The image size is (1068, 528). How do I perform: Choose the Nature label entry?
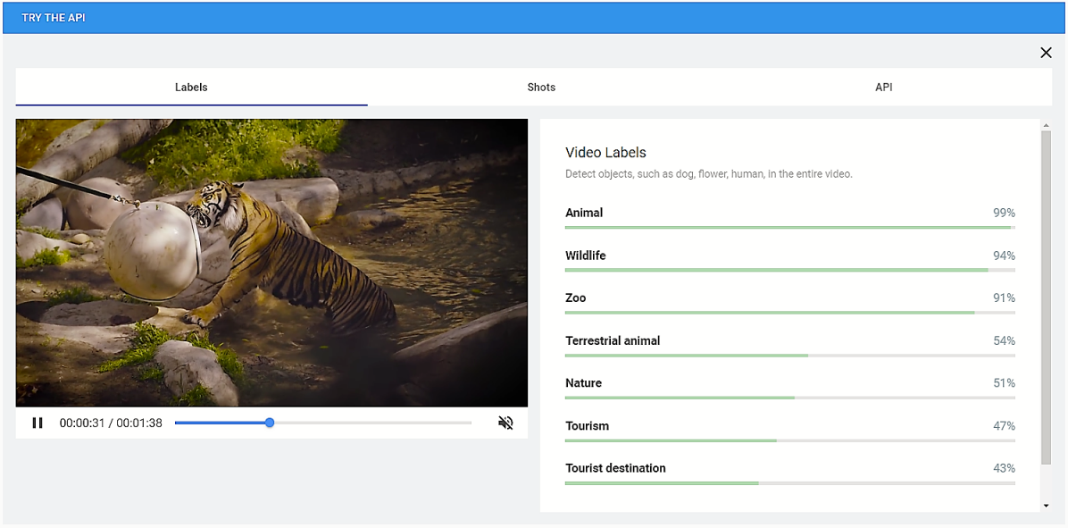click(584, 383)
